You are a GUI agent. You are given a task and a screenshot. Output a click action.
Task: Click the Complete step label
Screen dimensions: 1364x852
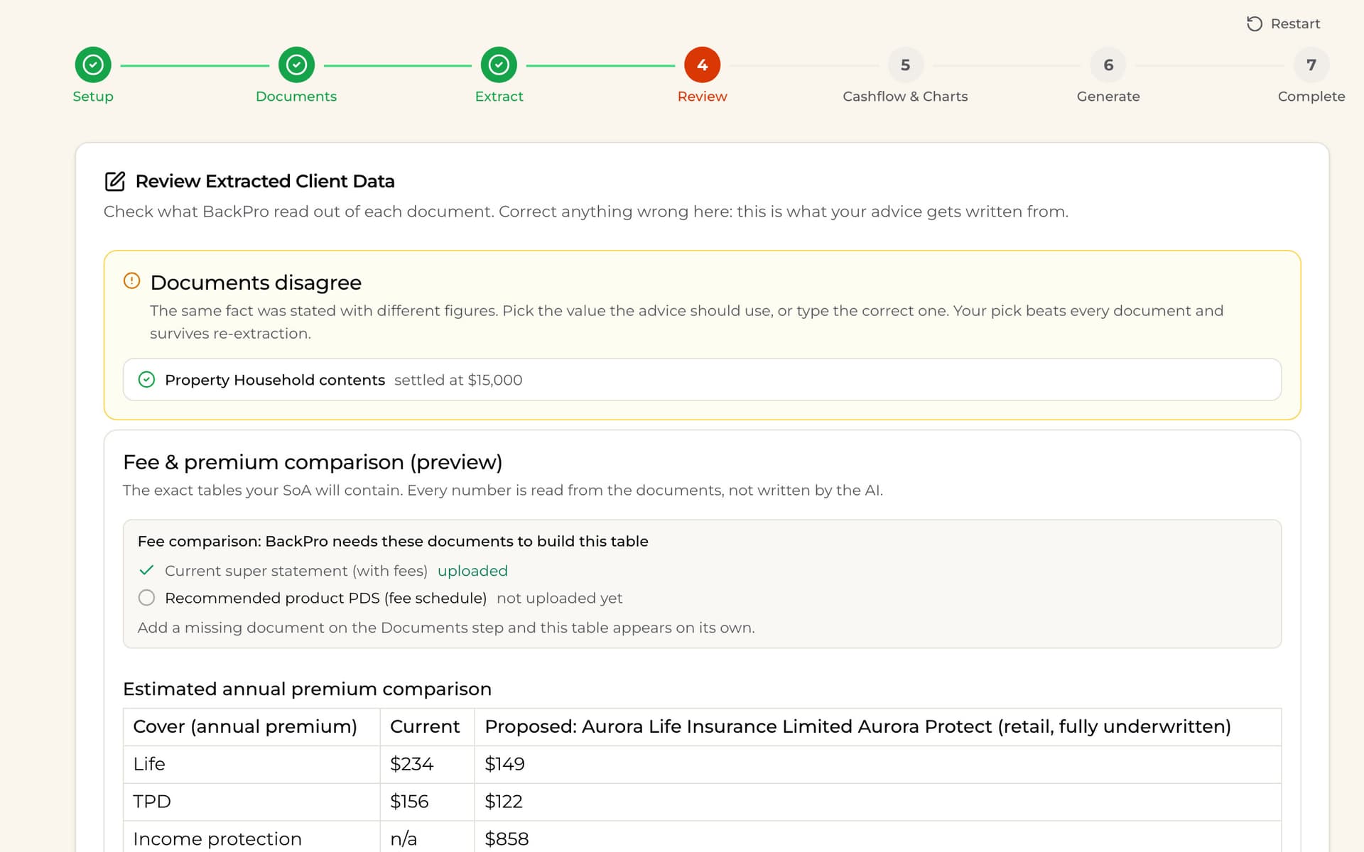(x=1311, y=97)
